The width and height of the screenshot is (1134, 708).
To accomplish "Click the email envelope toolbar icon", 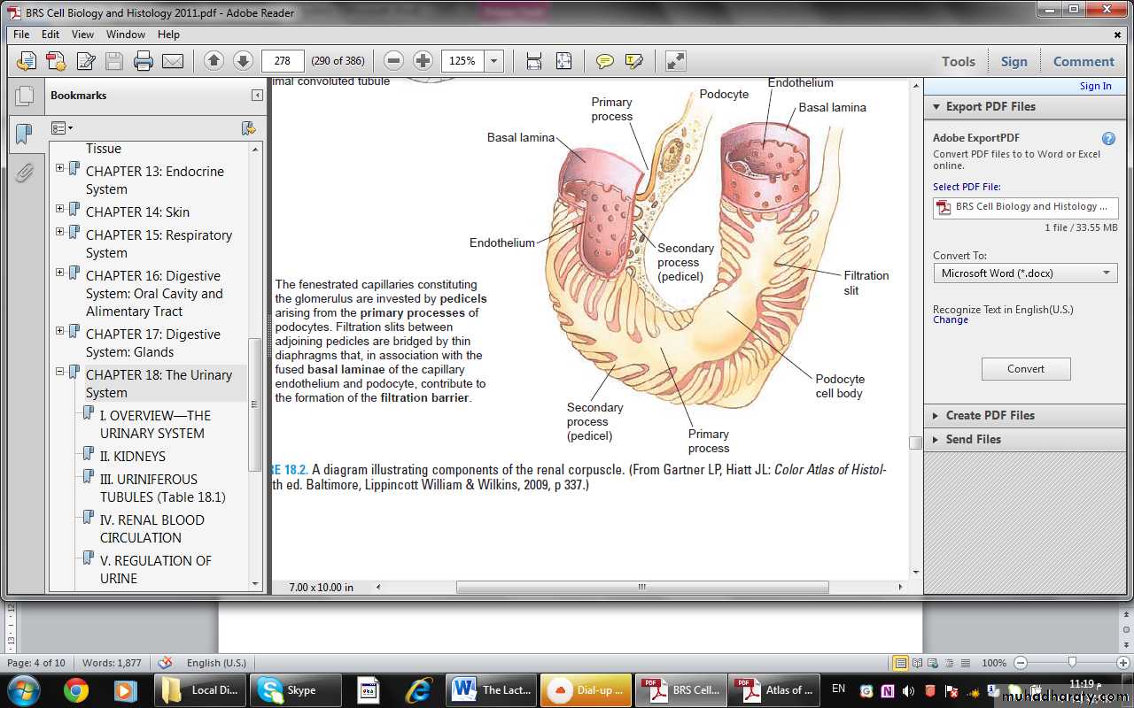I will tap(173, 61).
